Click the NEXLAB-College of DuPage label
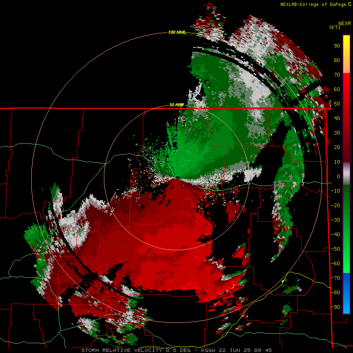 point(313,4)
